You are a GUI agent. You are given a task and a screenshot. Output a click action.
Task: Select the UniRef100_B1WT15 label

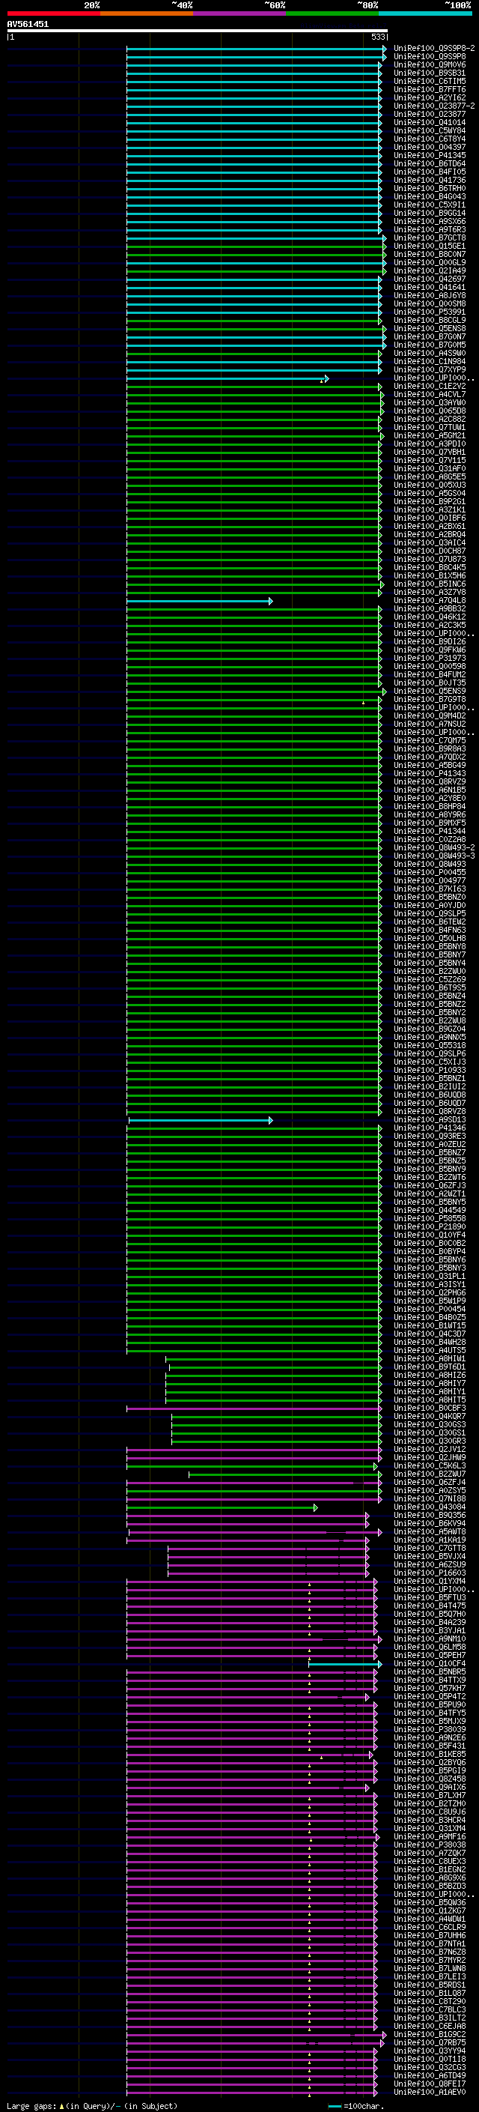coord(430,1326)
